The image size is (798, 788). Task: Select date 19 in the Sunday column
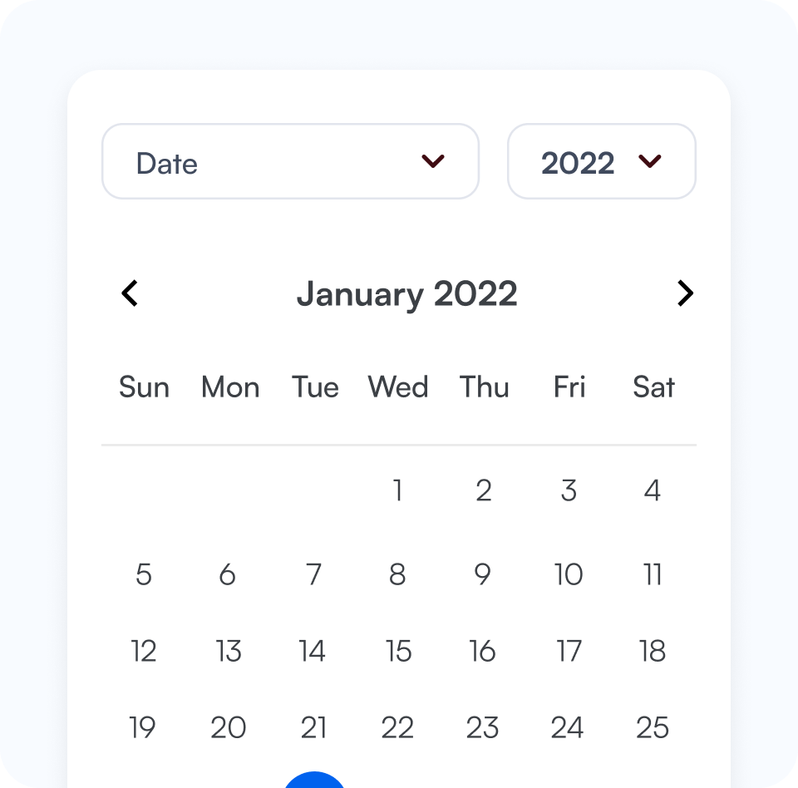tap(144, 726)
